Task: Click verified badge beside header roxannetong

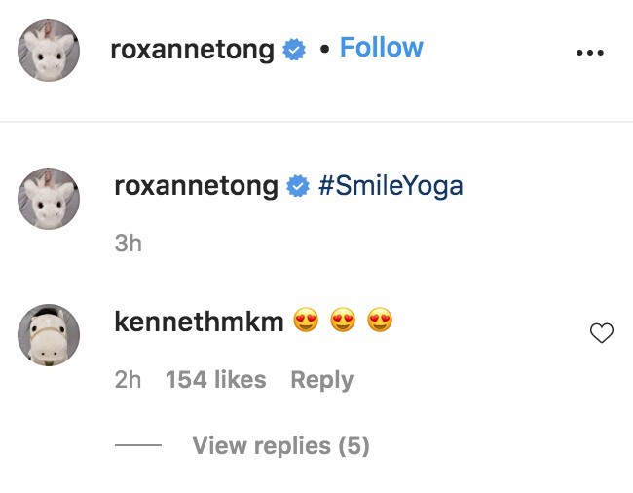Action: 294,51
